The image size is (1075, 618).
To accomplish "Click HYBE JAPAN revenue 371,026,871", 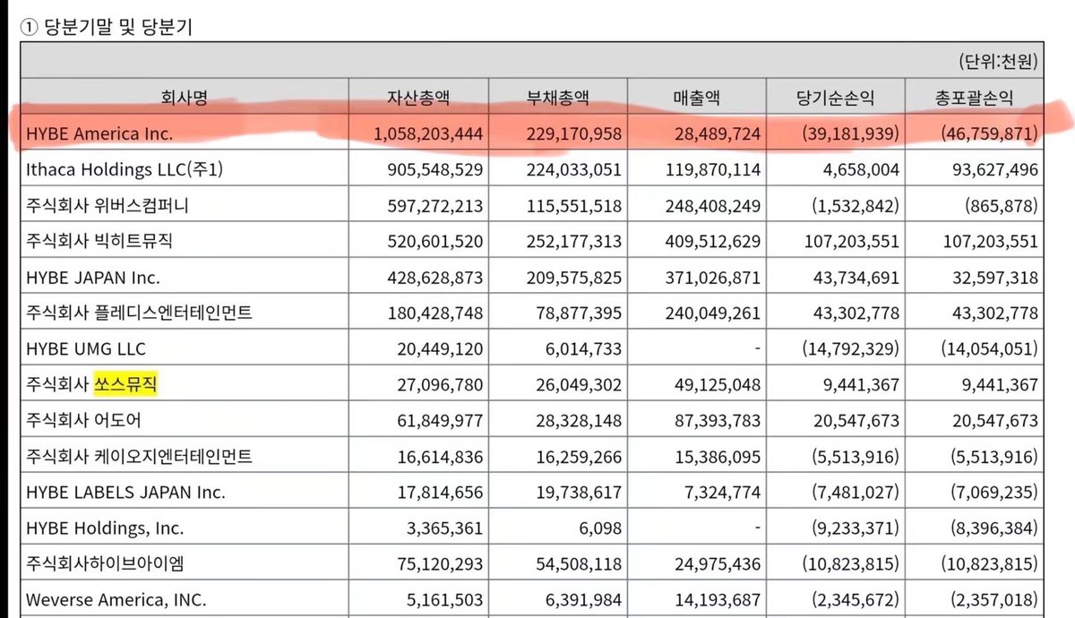I will (714, 278).
